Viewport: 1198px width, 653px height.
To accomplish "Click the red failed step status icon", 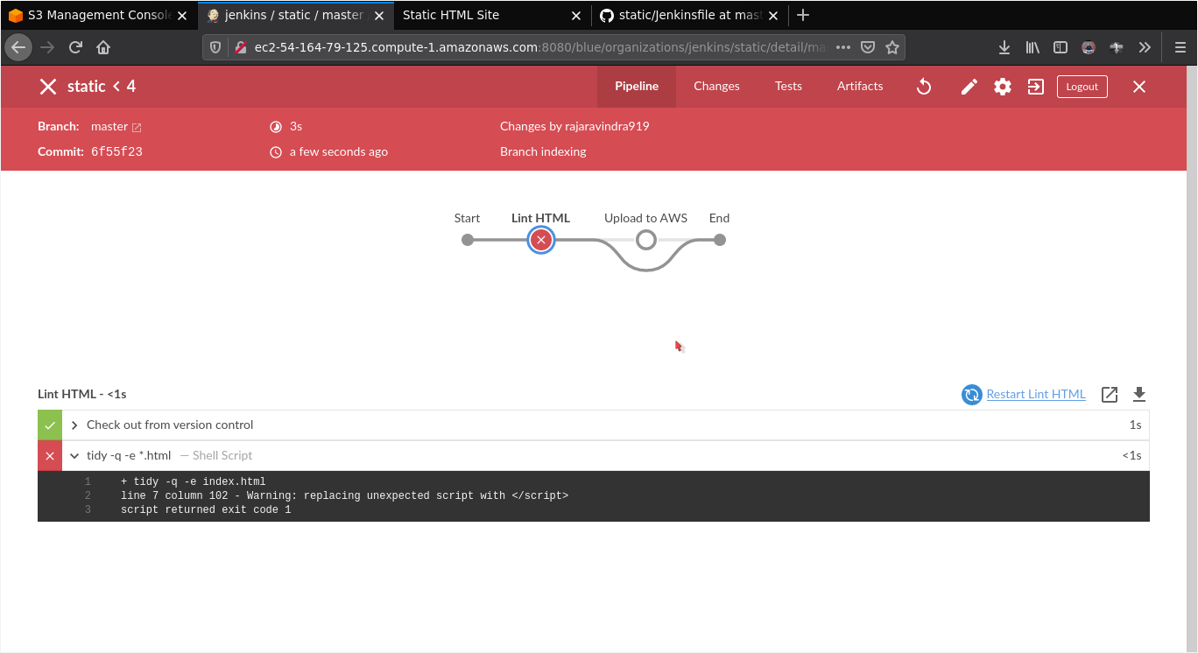I will pos(50,455).
